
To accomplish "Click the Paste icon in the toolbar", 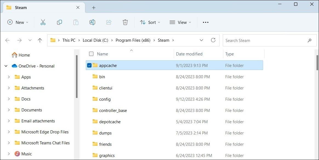I will [x=76, y=22].
